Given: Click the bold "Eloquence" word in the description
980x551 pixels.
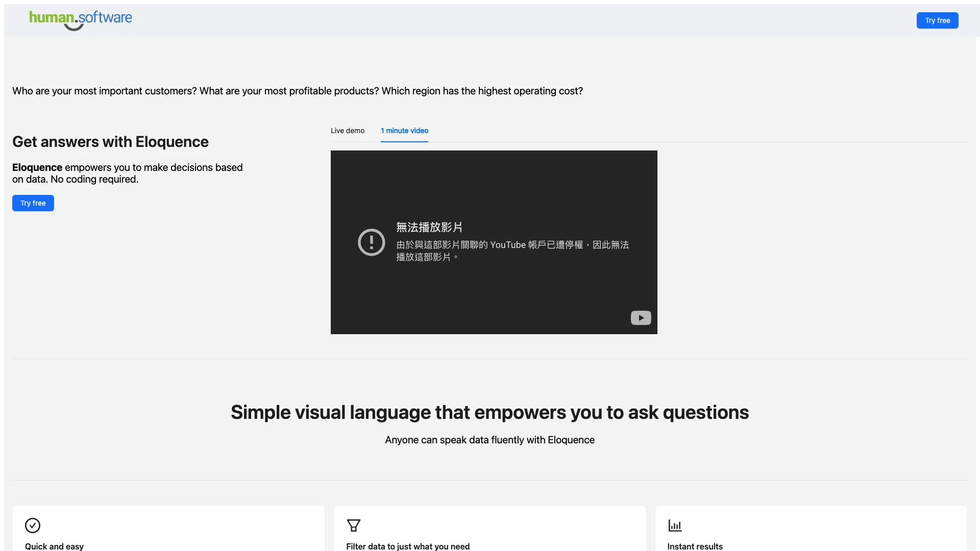Looking at the screenshot, I should (37, 167).
